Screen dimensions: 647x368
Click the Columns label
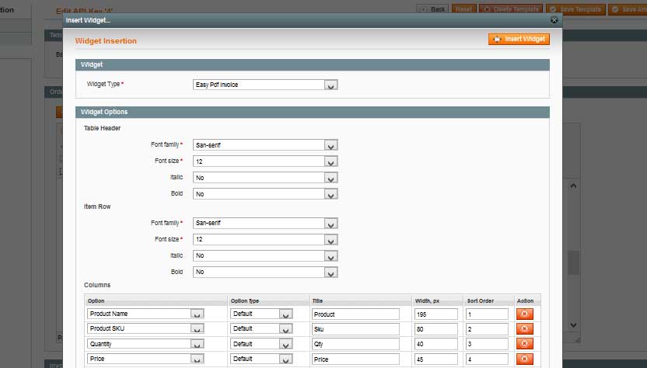(x=97, y=285)
